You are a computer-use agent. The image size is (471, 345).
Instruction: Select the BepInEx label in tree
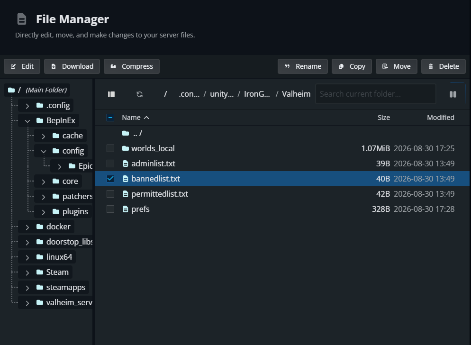pyautogui.click(x=61, y=120)
